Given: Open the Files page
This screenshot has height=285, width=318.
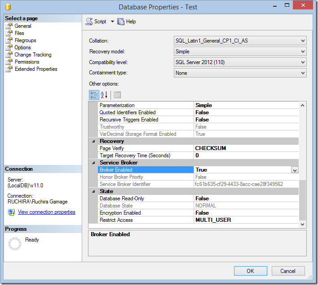Looking at the screenshot, I should click(19, 33).
